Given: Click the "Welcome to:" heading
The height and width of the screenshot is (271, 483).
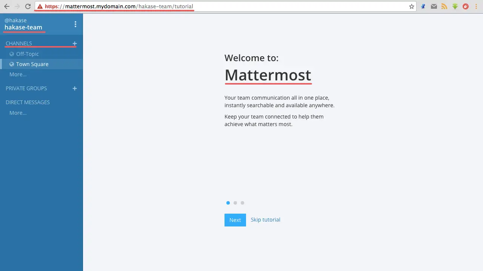Looking at the screenshot, I should click(252, 58).
